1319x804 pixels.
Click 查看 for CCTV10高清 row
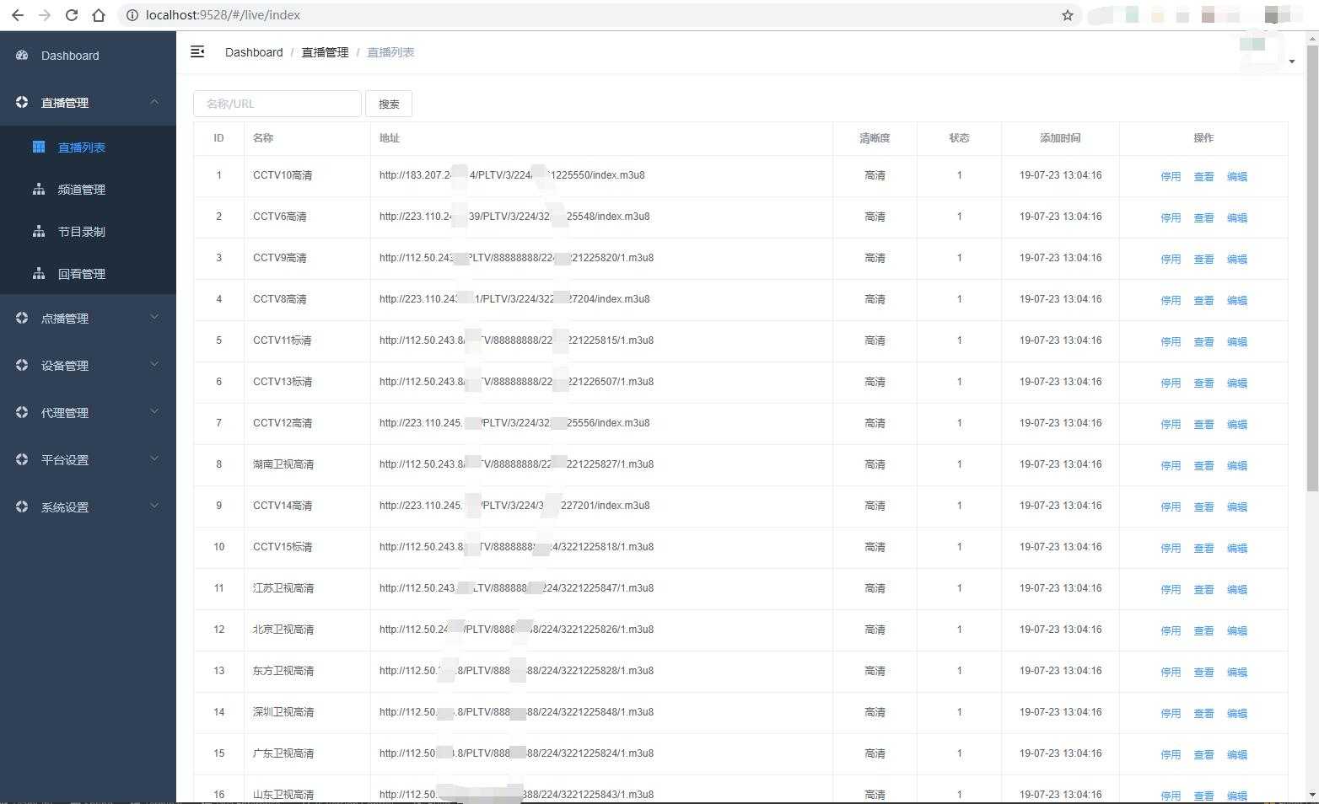coord(1203,176)
